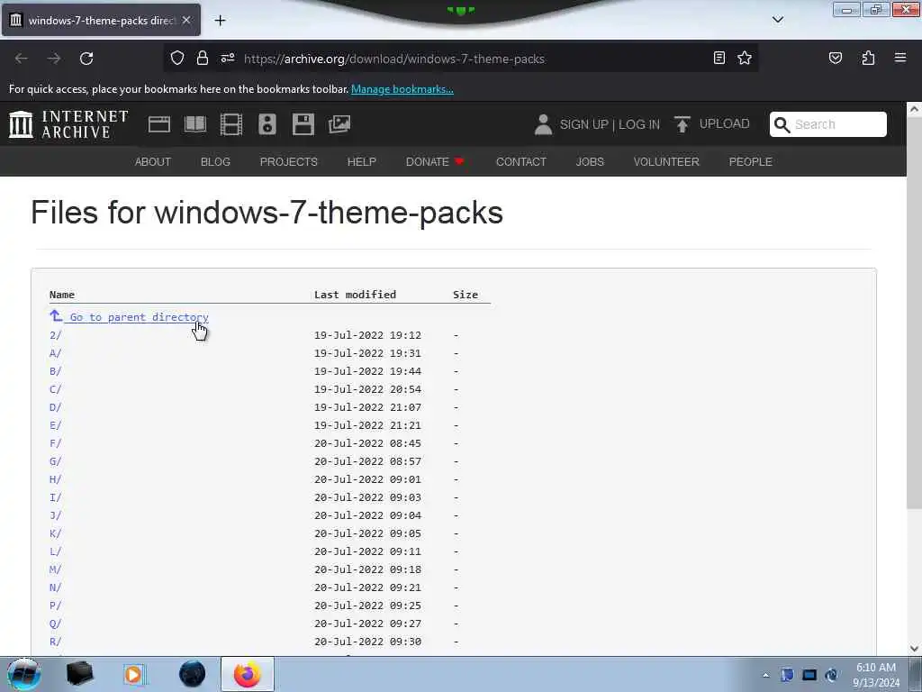922x692 pixels.
Task: Open the Internet Archive home logo
Action: [x=68, y=124]
